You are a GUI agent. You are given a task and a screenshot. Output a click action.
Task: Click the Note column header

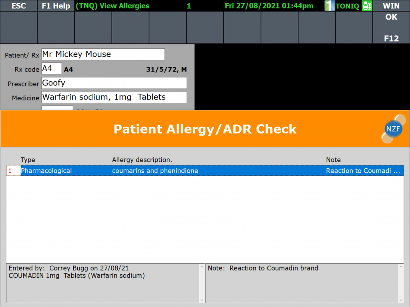(x=333, y=160)
